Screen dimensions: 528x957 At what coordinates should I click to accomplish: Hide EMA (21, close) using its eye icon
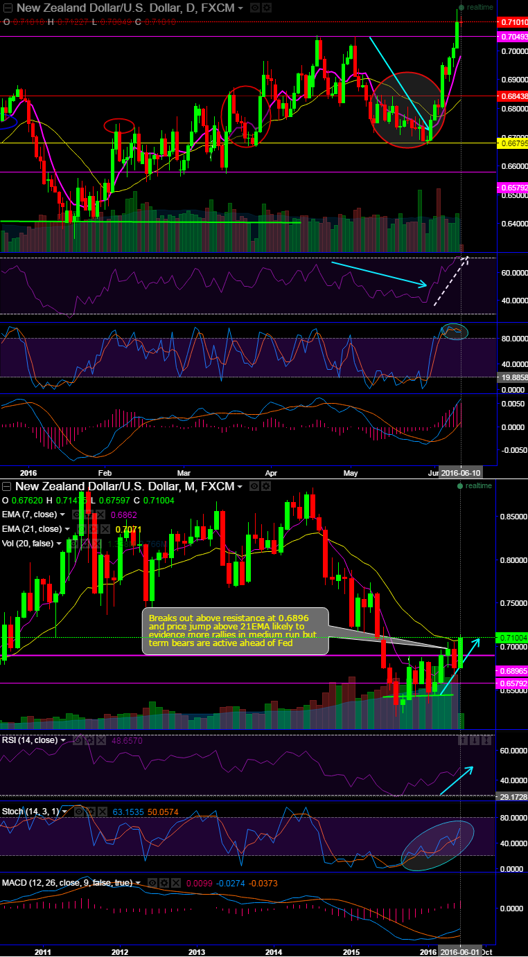point(81,529)
